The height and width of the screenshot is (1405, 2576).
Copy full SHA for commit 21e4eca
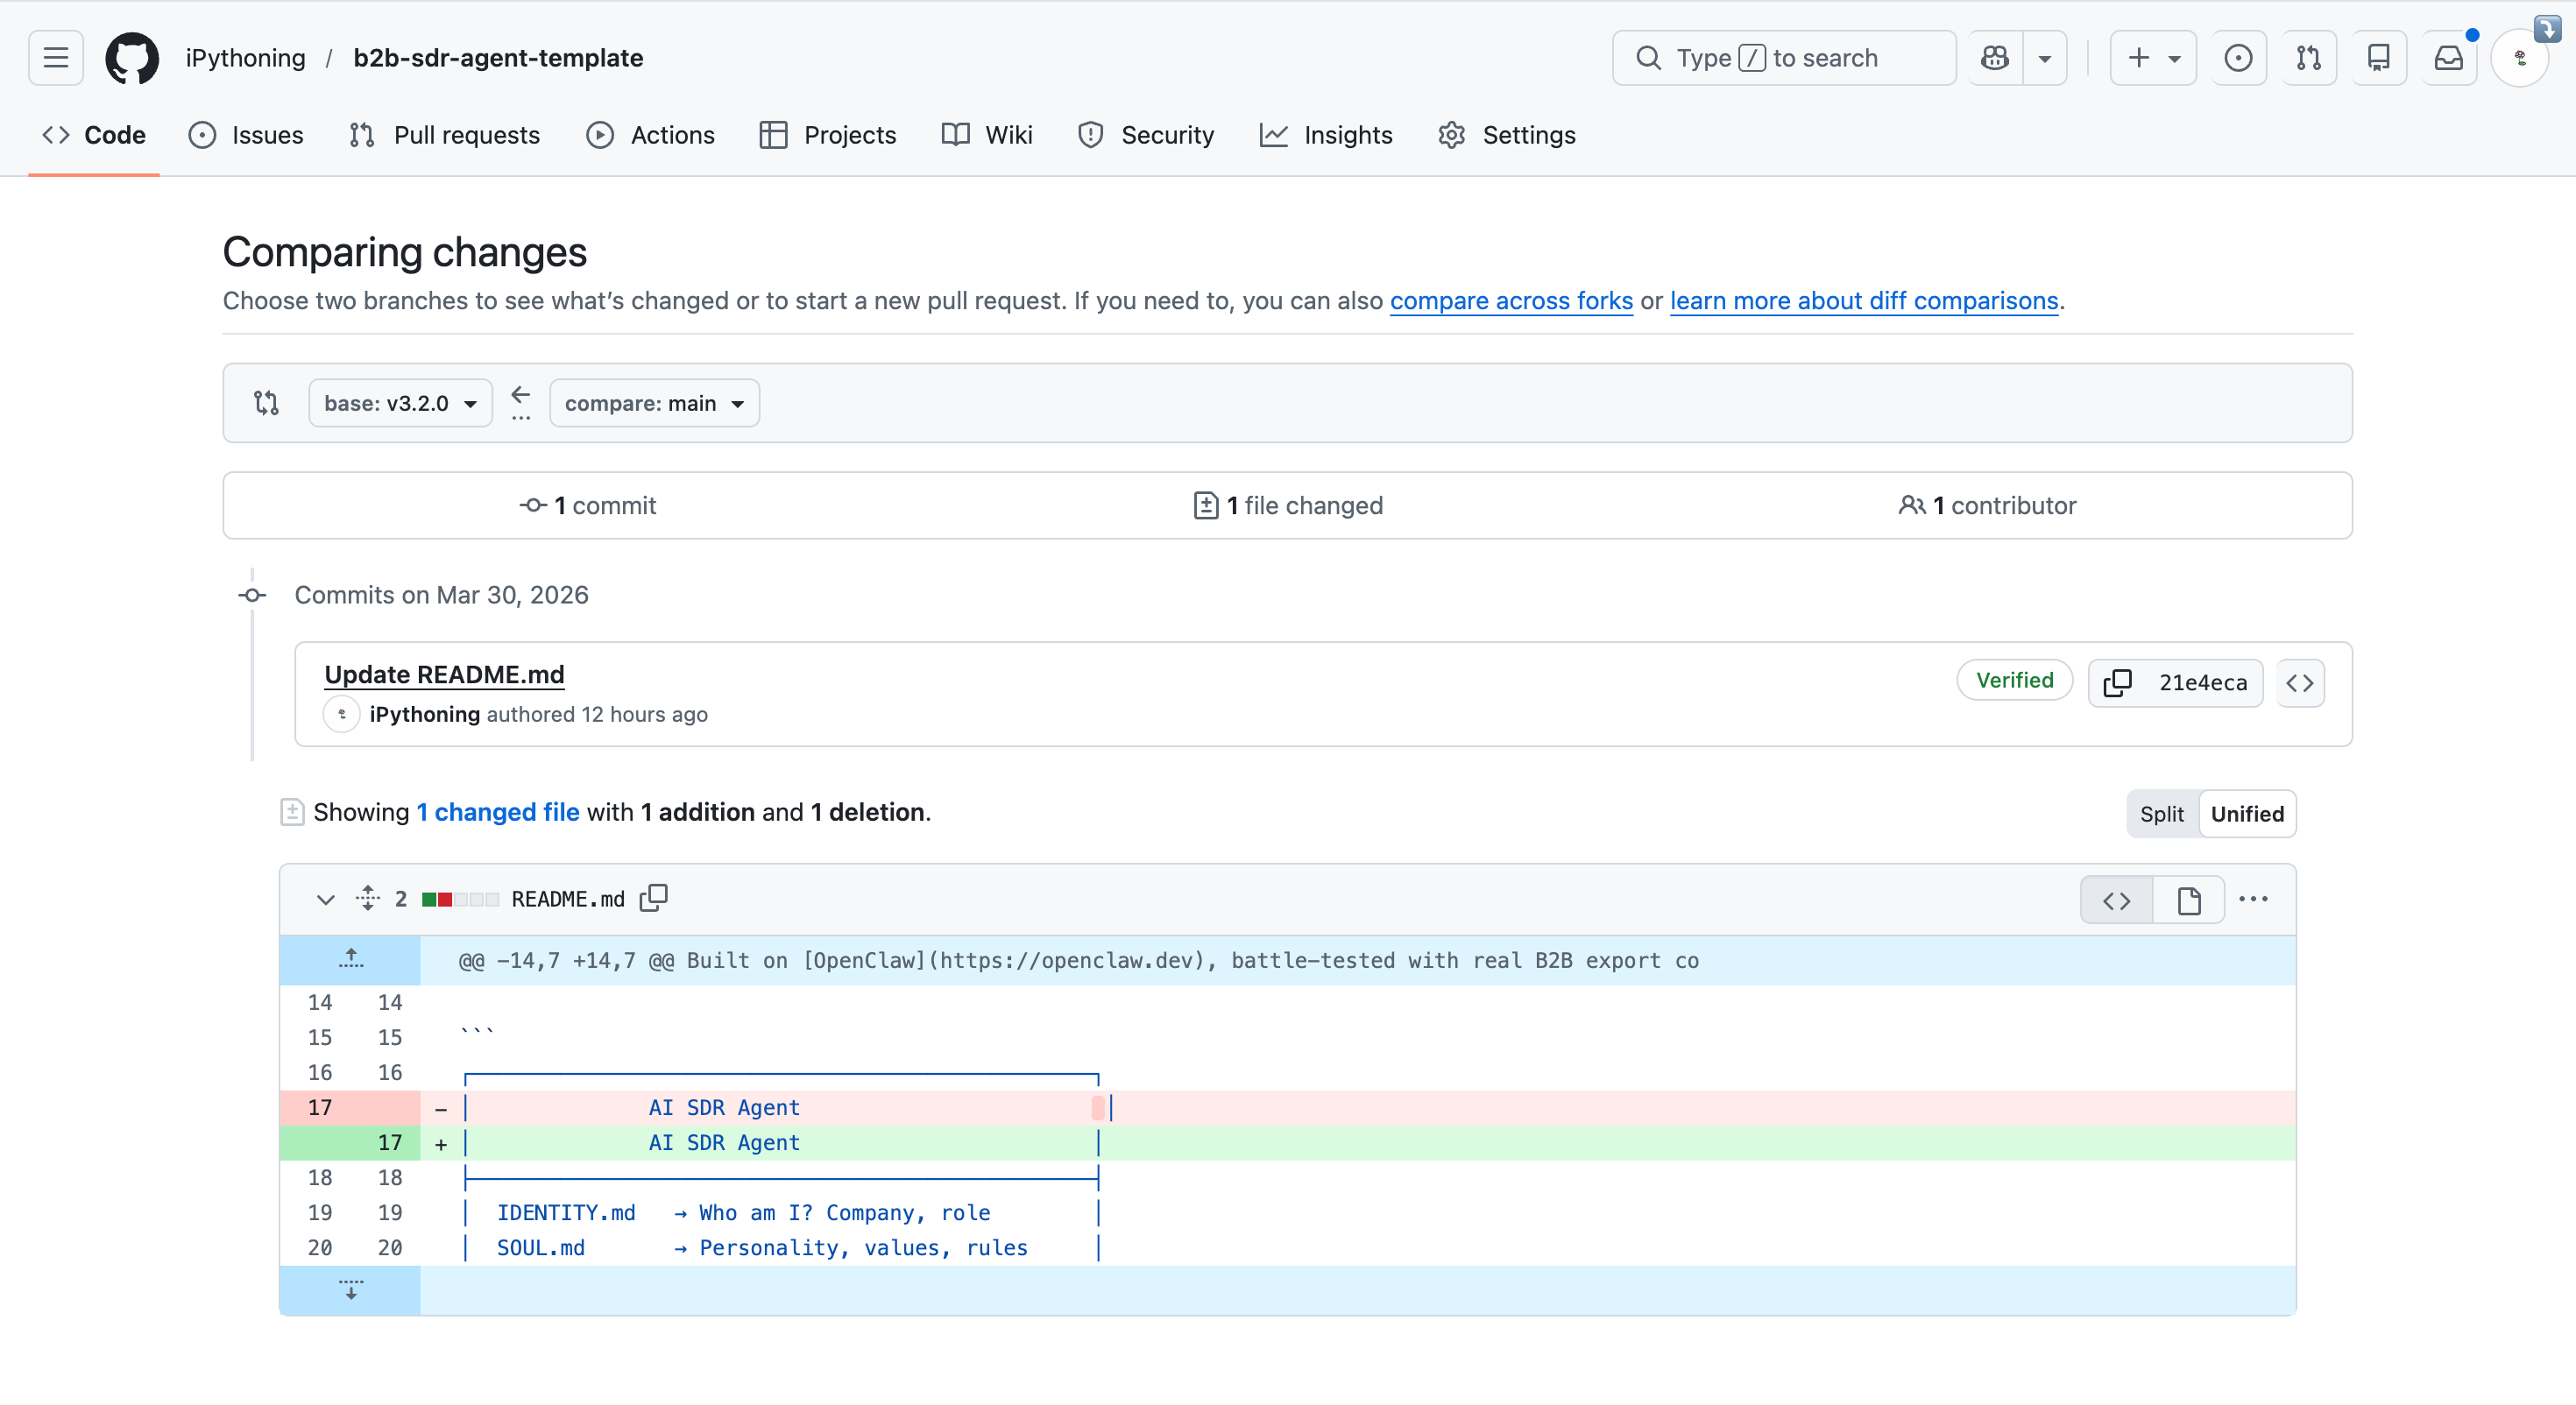coord(2117,683)
